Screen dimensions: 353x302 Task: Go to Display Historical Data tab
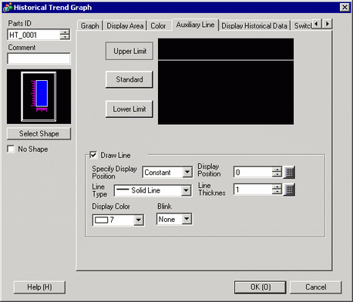pos(254,26)
